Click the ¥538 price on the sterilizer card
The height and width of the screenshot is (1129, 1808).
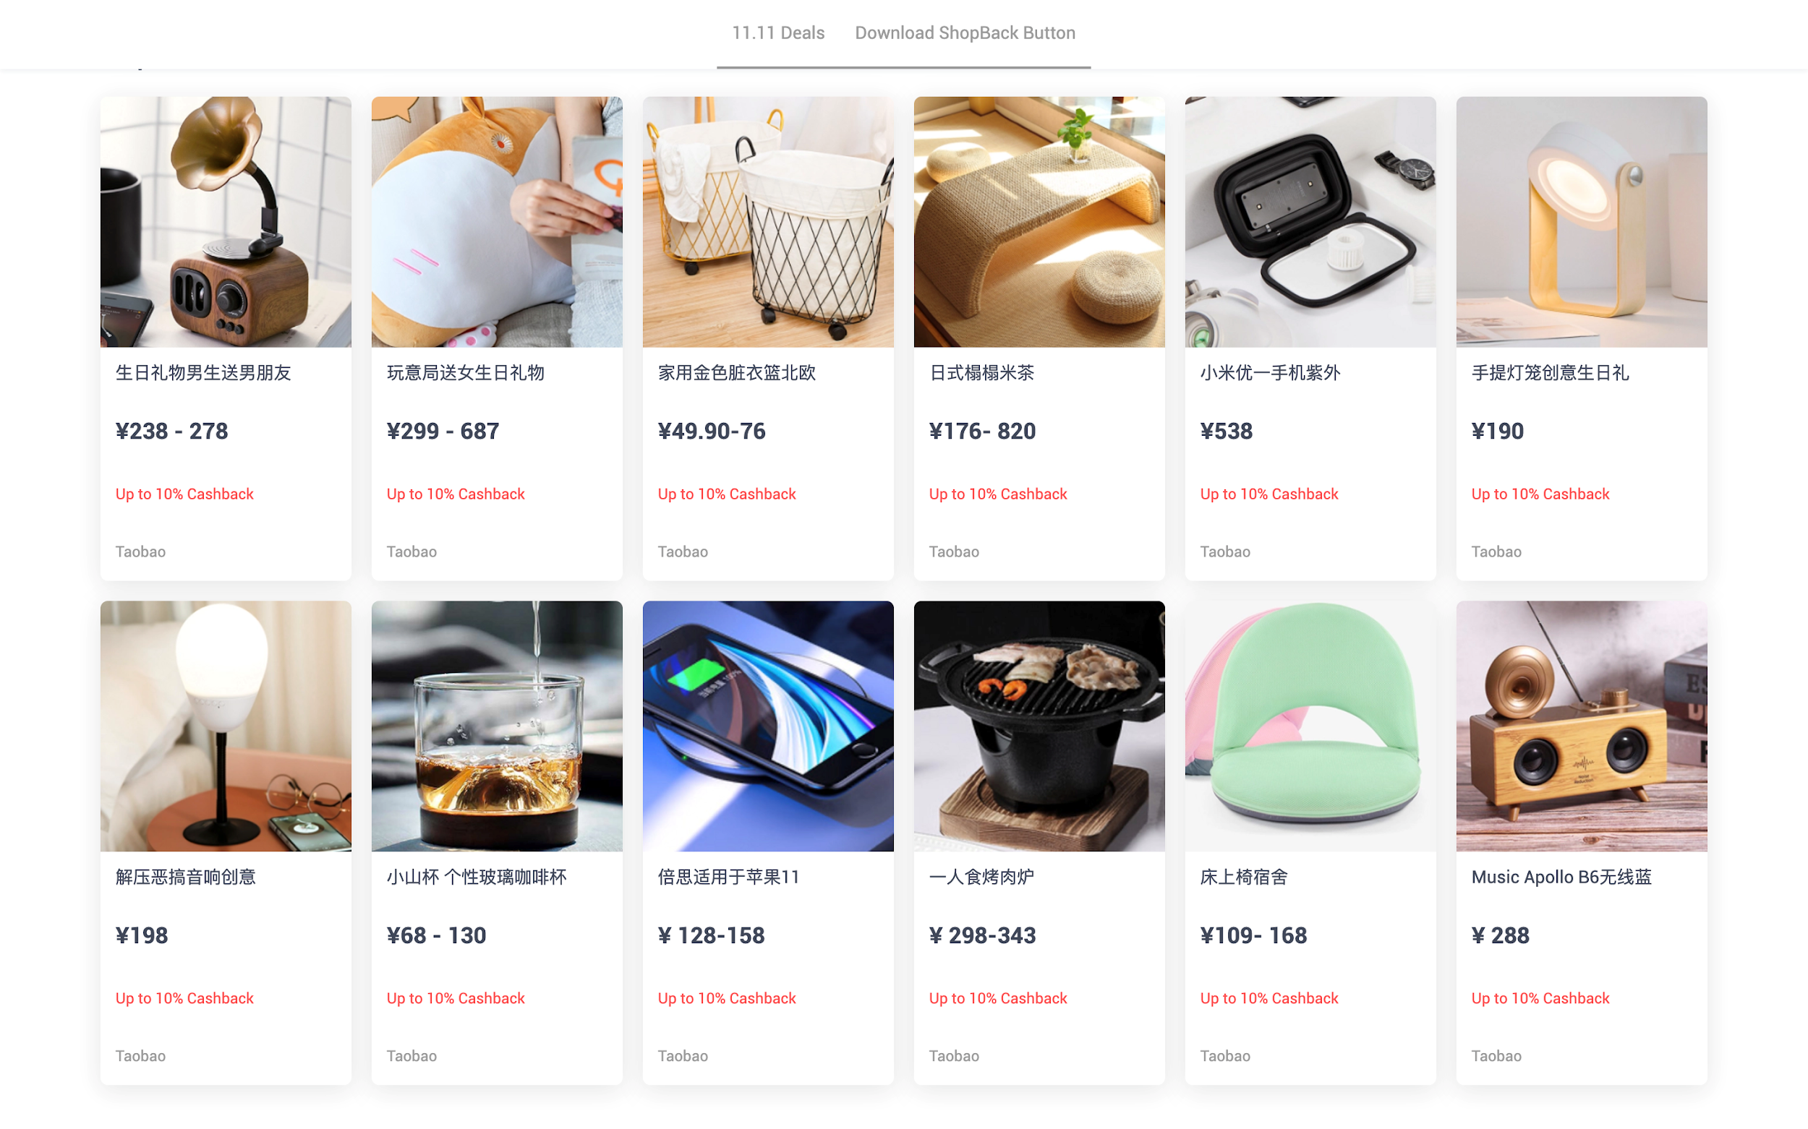(x=1226, y=431)
